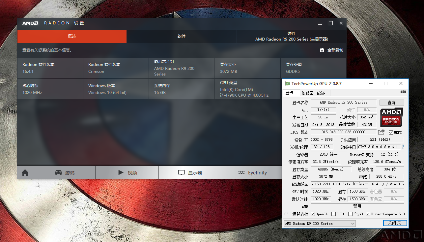Click the 384 位 bus width field
The height and width of the screenshot is (242, 424).
coord(390,169)
